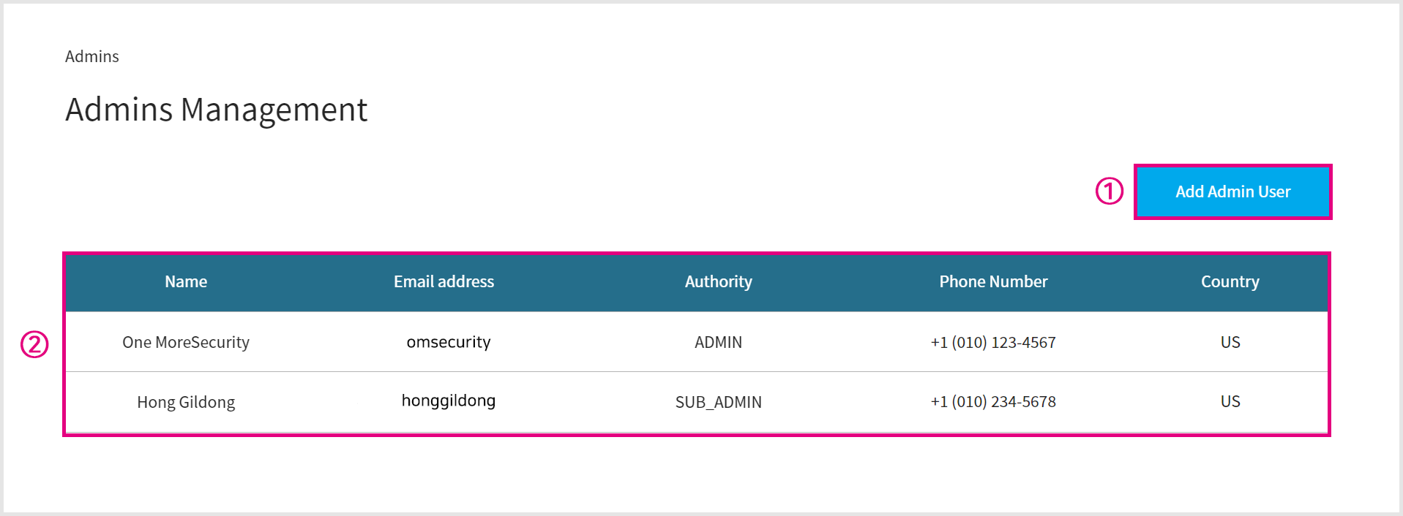Select the Hong Gildong name cell

click(186, 402)
